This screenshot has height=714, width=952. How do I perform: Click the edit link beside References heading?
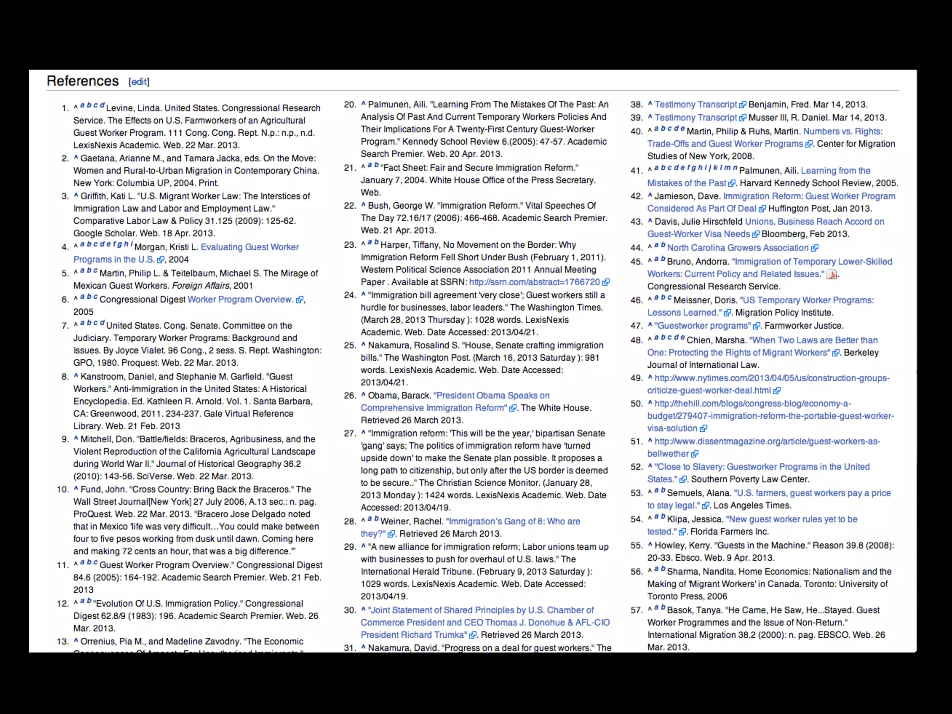(x=139, y=82)
